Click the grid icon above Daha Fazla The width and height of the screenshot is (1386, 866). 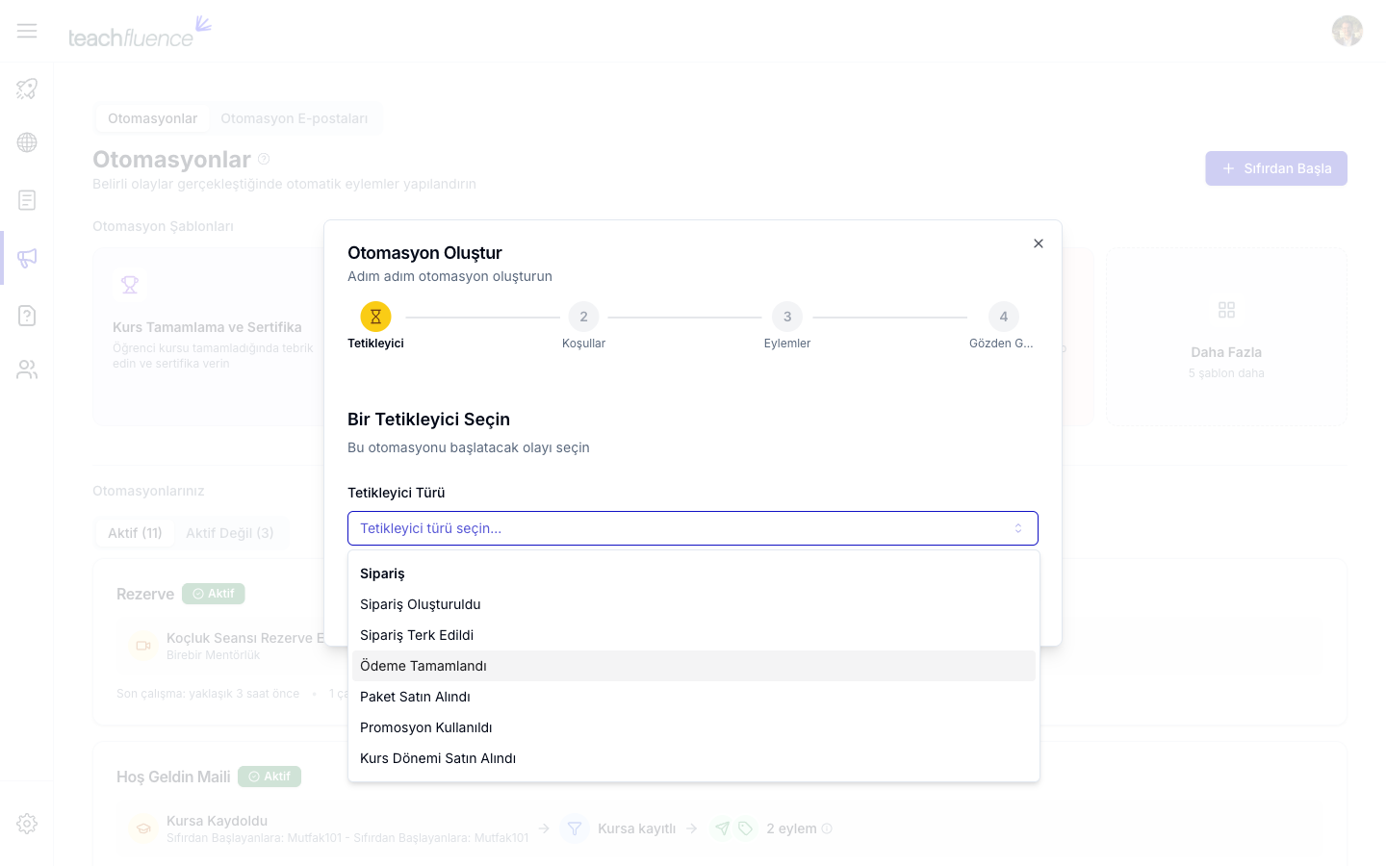click(1226, 310)
